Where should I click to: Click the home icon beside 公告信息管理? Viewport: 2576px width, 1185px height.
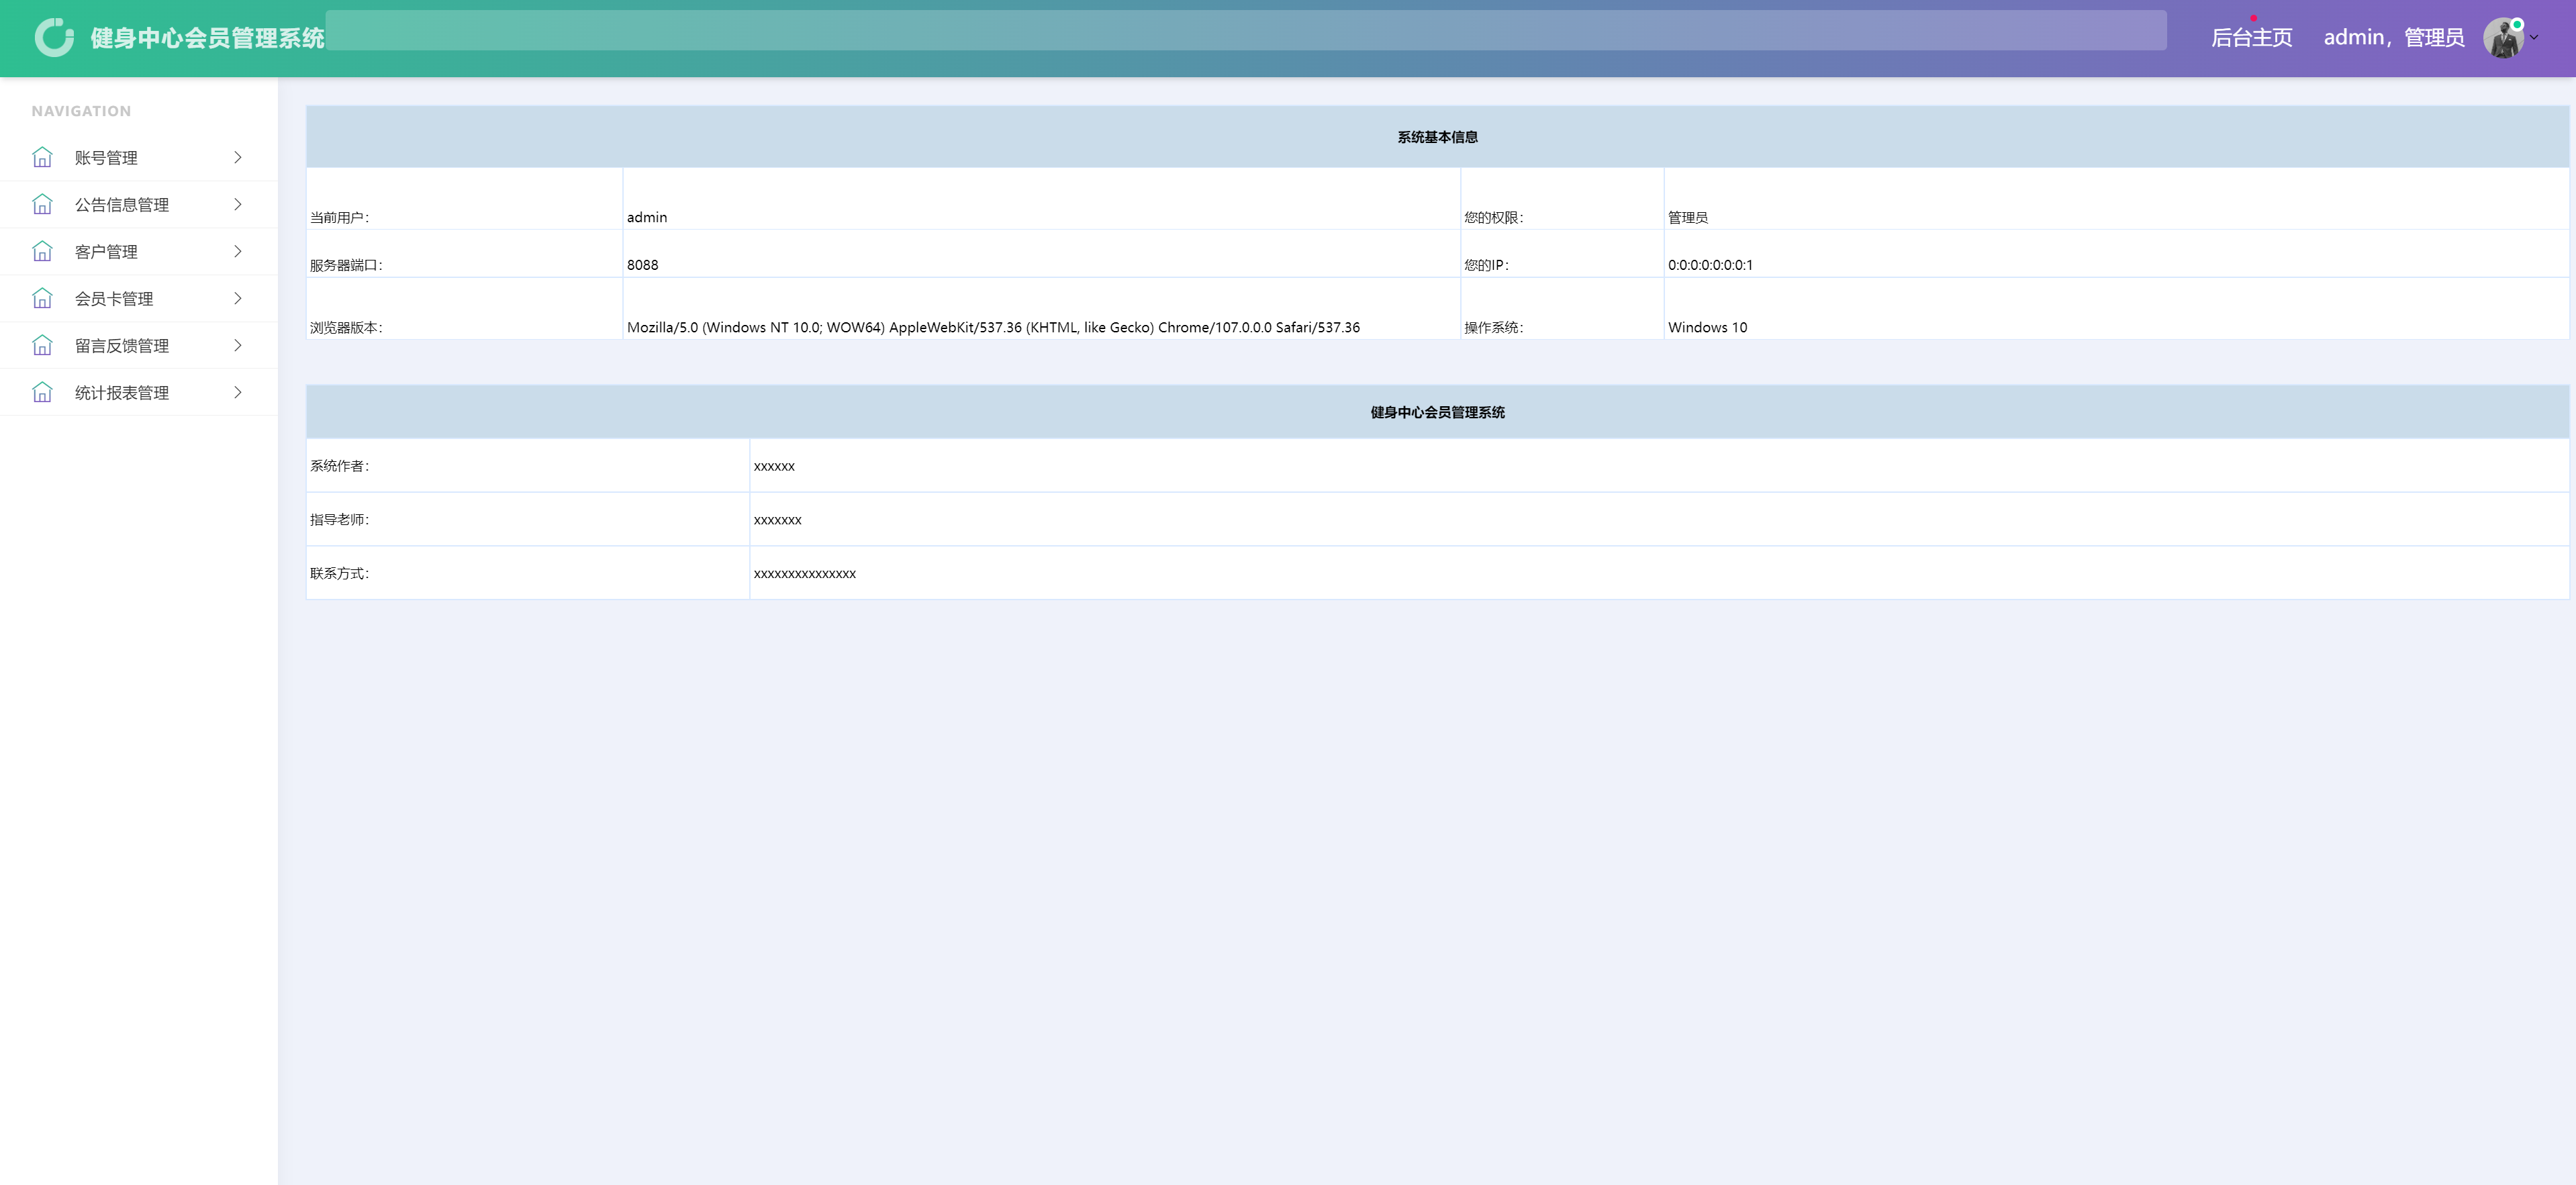43,204
